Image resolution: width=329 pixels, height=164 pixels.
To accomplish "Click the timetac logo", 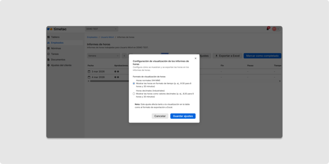I will click(57, 29).
